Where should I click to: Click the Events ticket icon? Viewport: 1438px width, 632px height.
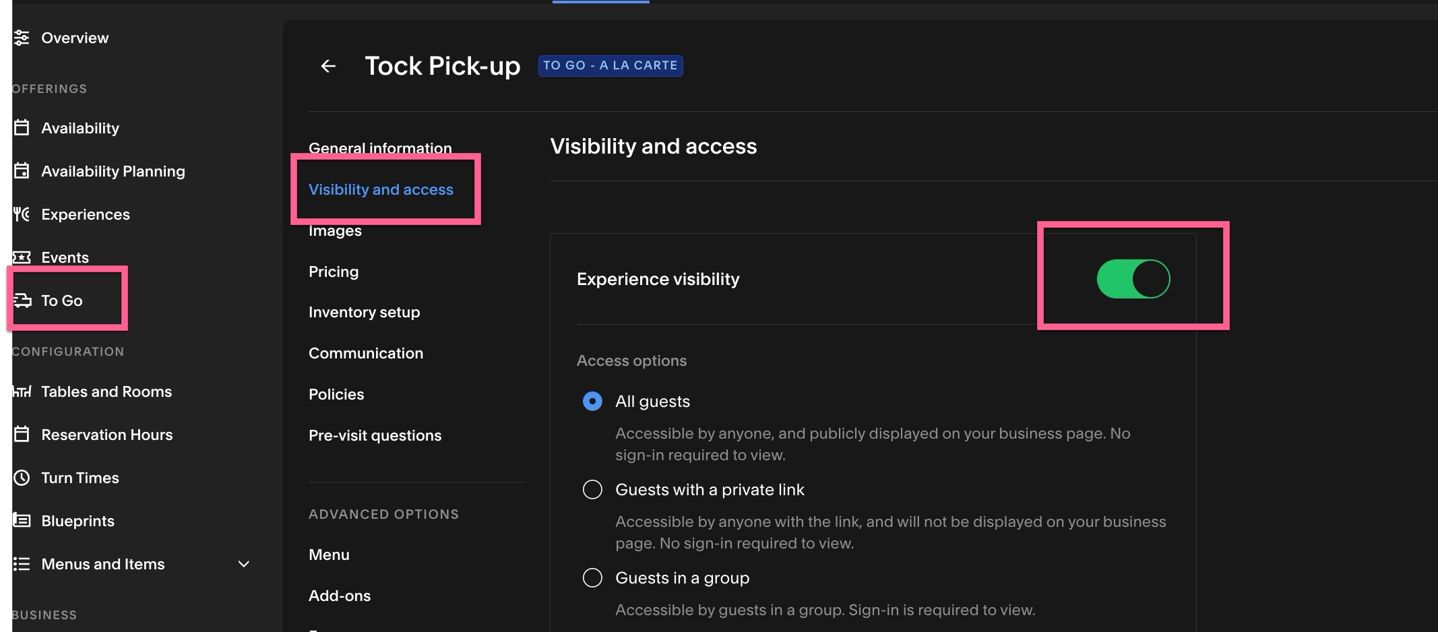point(22,257)
